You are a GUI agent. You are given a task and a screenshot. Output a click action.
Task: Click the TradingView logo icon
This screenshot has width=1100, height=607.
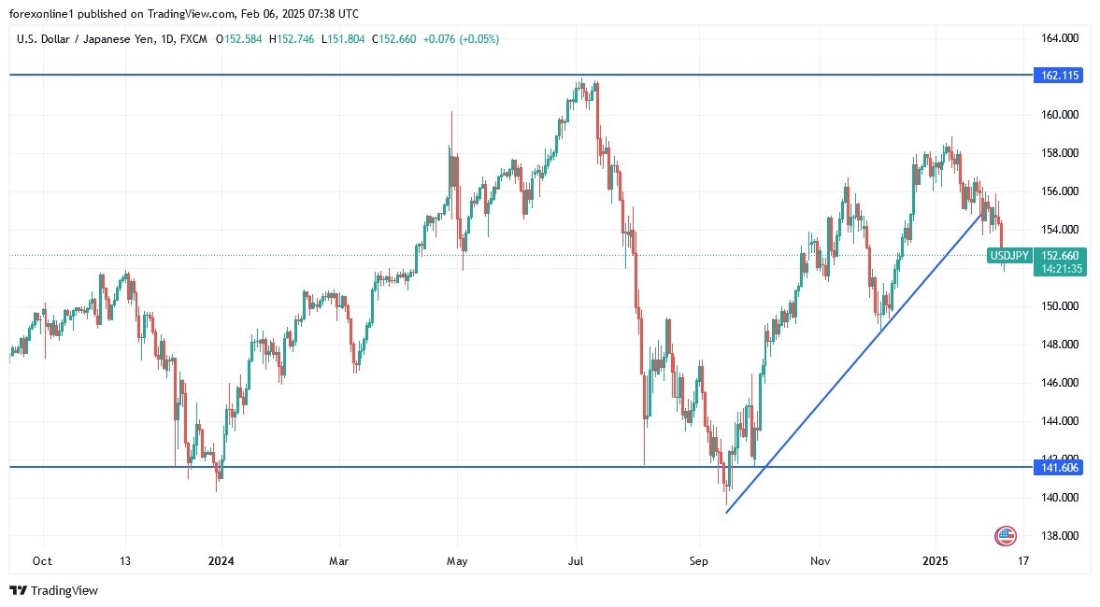pyautogui.click(x=18, y=590)
